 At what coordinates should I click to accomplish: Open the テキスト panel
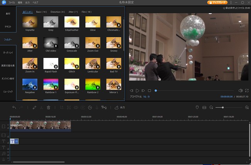pos(8,27)
